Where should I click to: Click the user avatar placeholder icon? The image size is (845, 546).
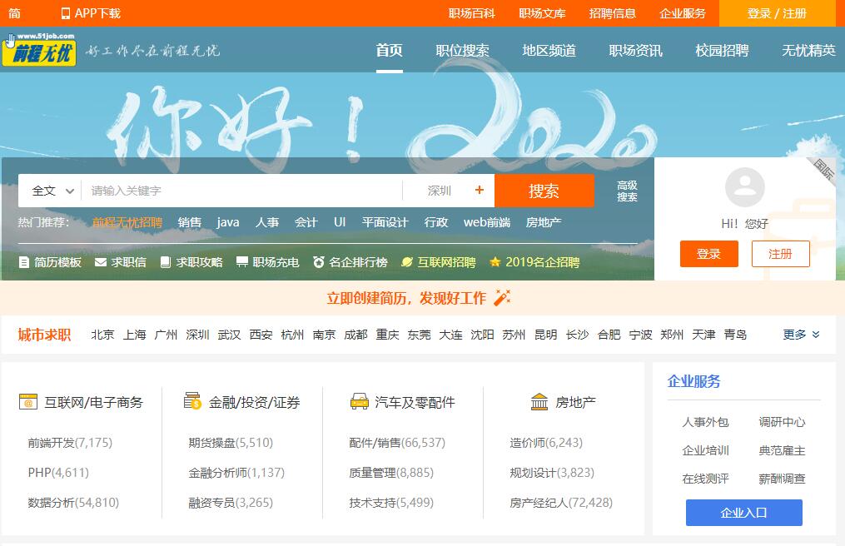[x=745, y=187]
